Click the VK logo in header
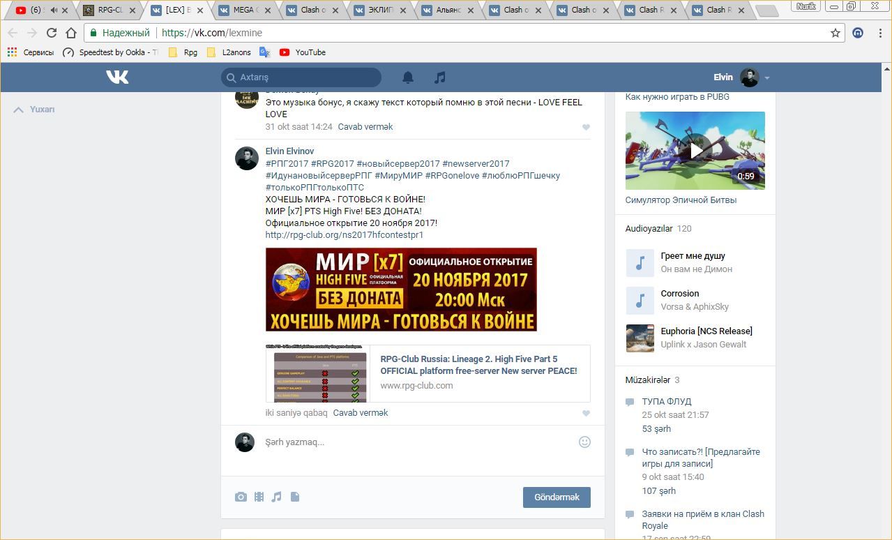Image resolution: width=892 pixels, height=540 pixels. 117,77
